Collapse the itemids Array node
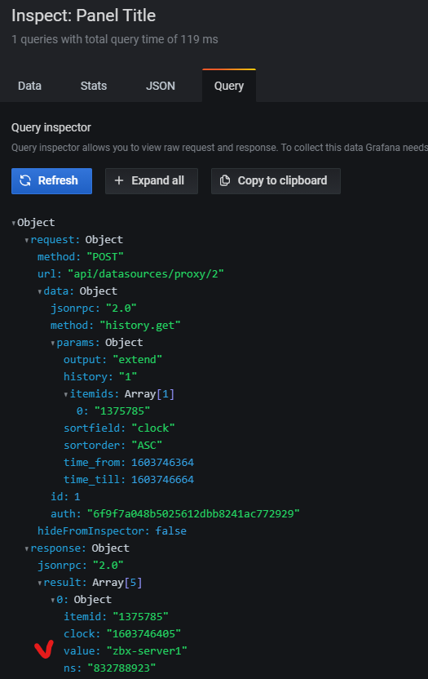The width and height of the screenshot is (428, 679). click(66, 394)
